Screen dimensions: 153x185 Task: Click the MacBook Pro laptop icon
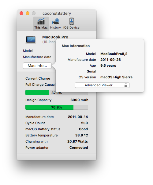[x=31, y=40]
